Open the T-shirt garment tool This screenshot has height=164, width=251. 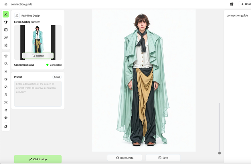click(6, 22)
